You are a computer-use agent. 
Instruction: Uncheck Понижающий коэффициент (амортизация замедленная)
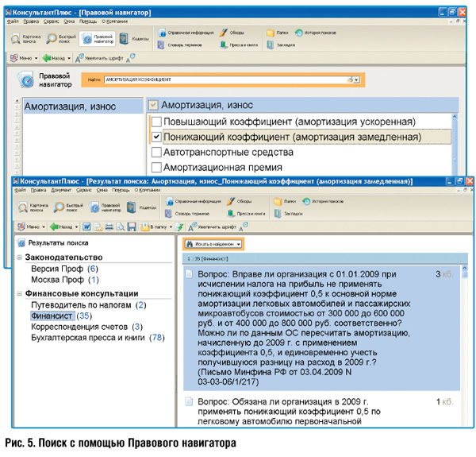point(156,137)
